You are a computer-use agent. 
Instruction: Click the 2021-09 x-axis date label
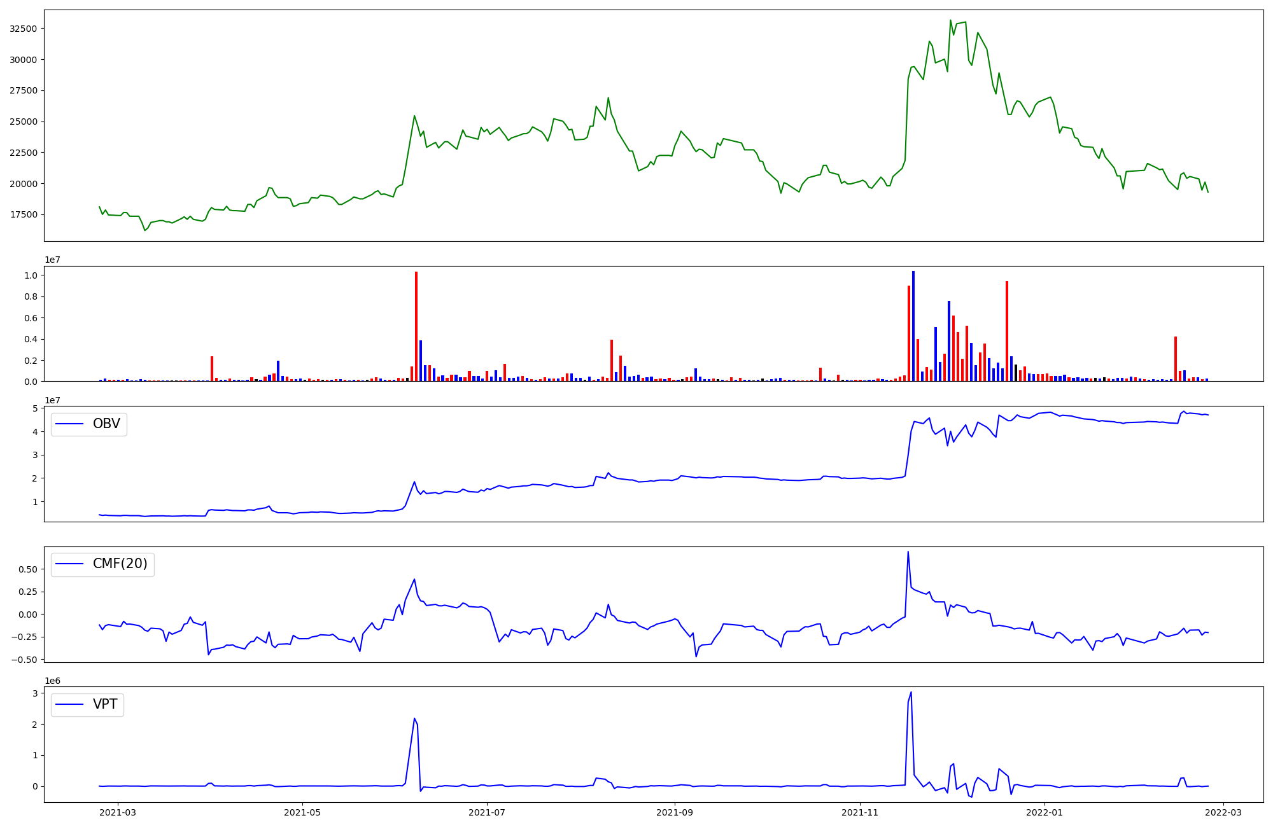675,812
